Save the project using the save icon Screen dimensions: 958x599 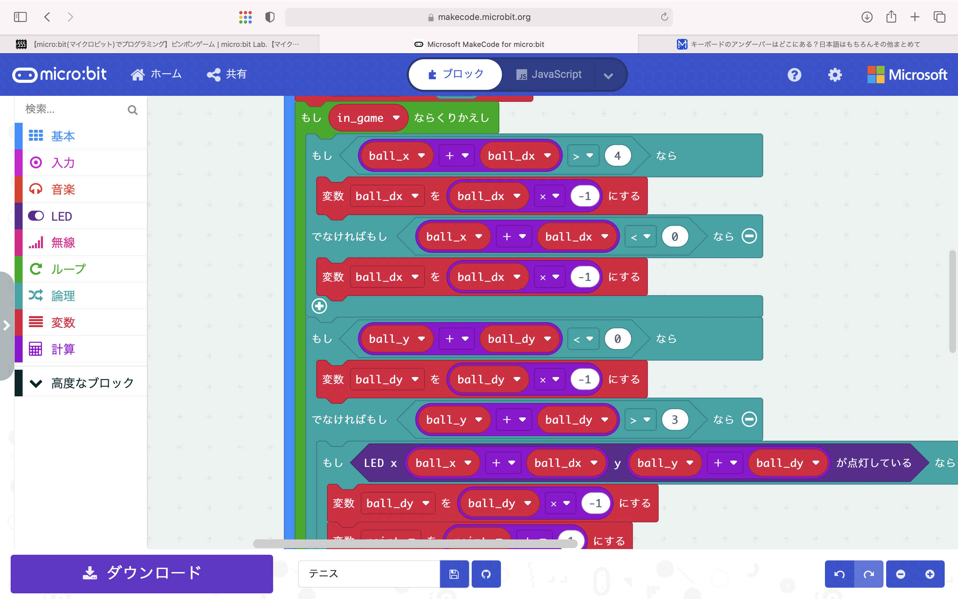454,574
